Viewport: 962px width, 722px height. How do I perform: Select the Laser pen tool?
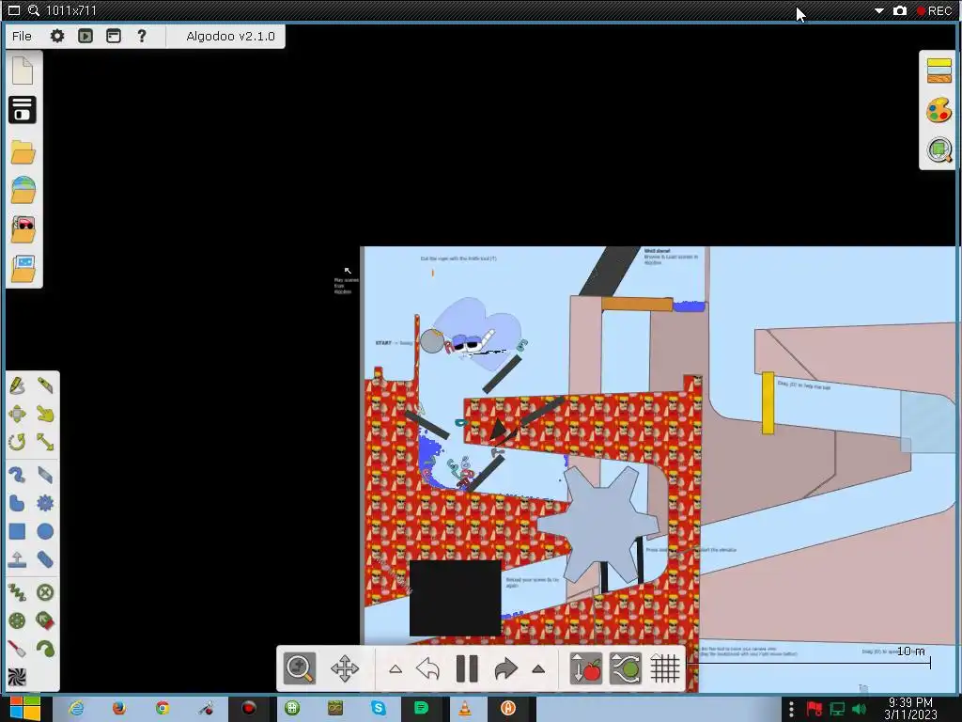[17, 649]
